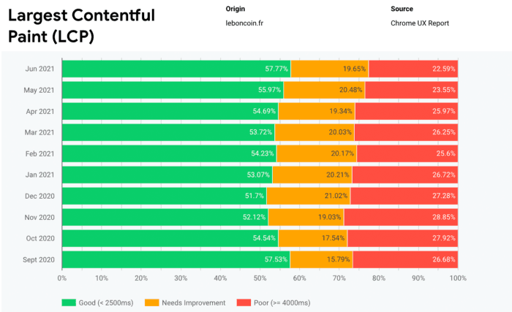Click the green Good legend swatch

pyautogui.click(x=69, y=303)
